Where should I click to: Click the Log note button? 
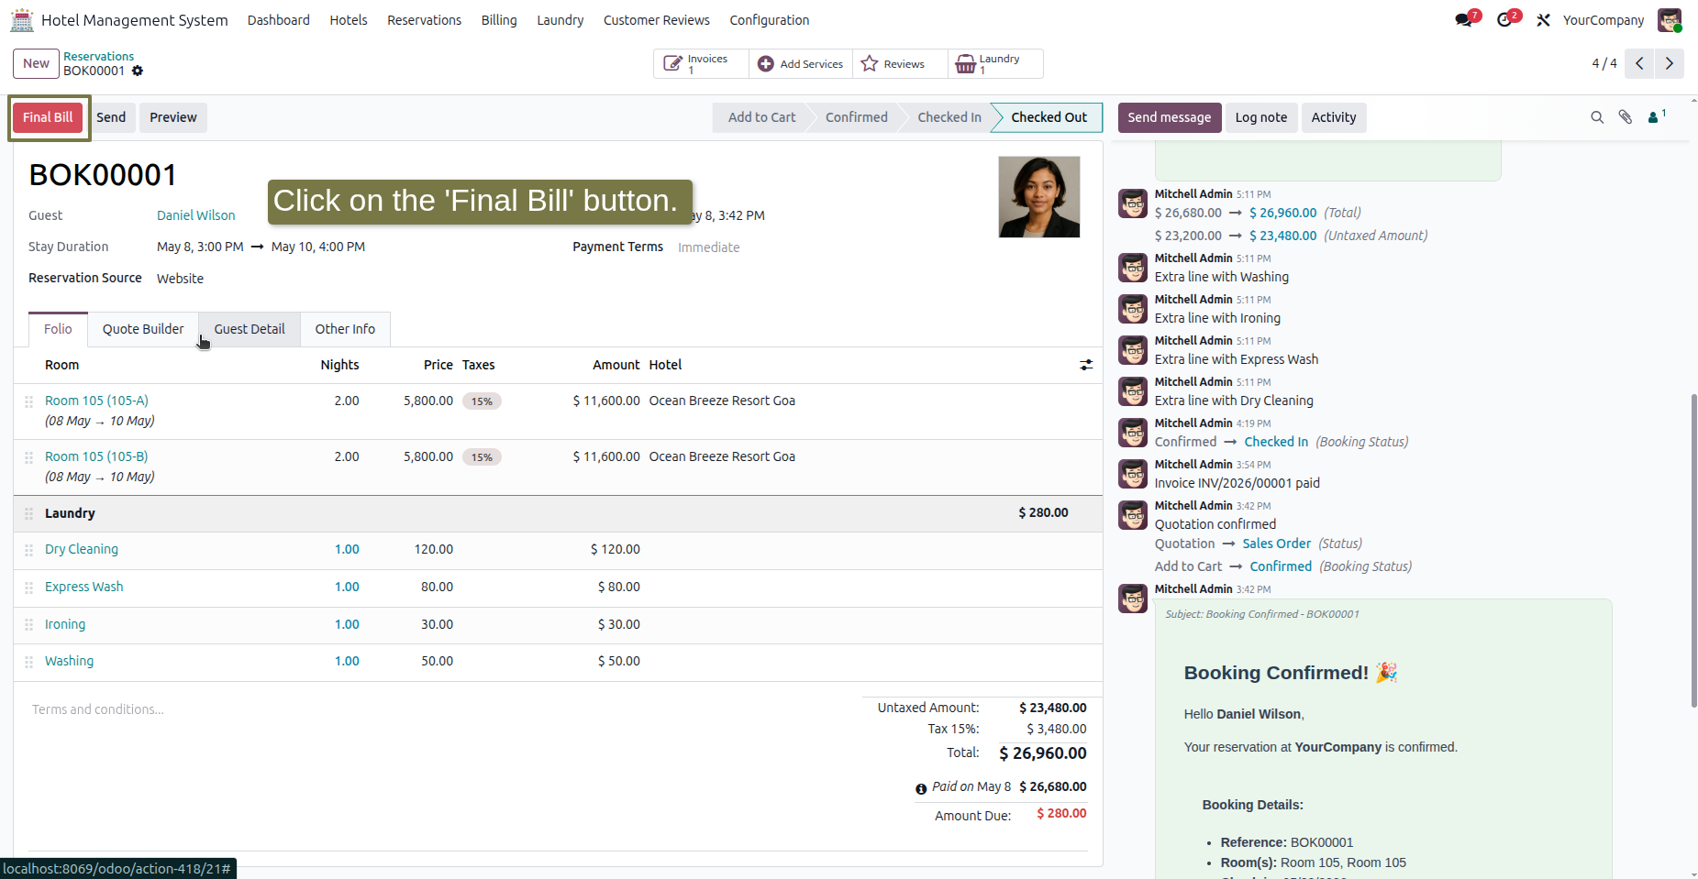(1261, 117)
